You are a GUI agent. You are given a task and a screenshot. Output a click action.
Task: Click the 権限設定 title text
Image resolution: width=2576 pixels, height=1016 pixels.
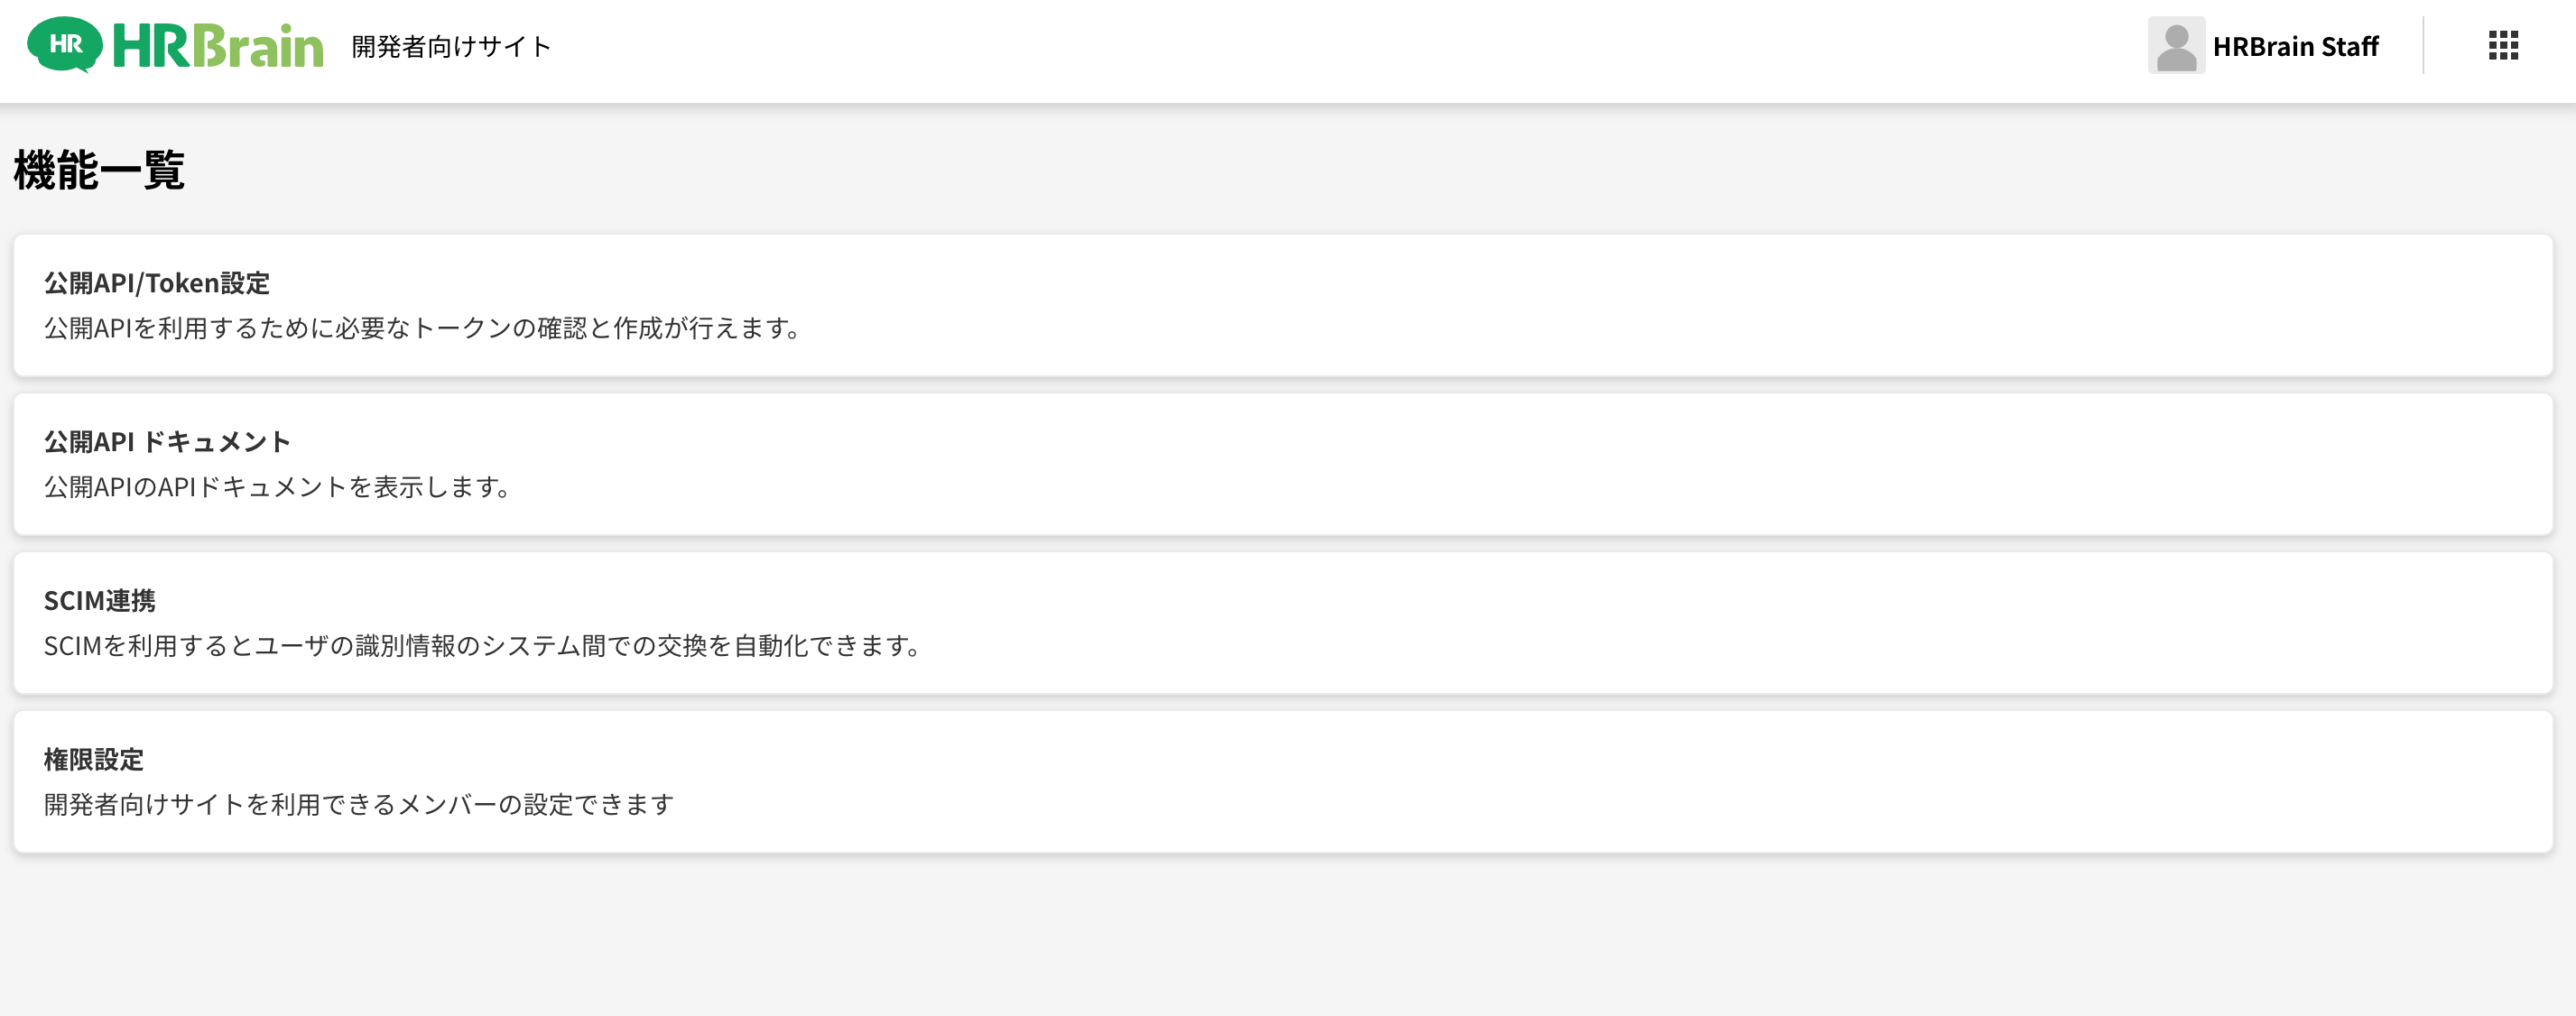[x=94, y=760]
